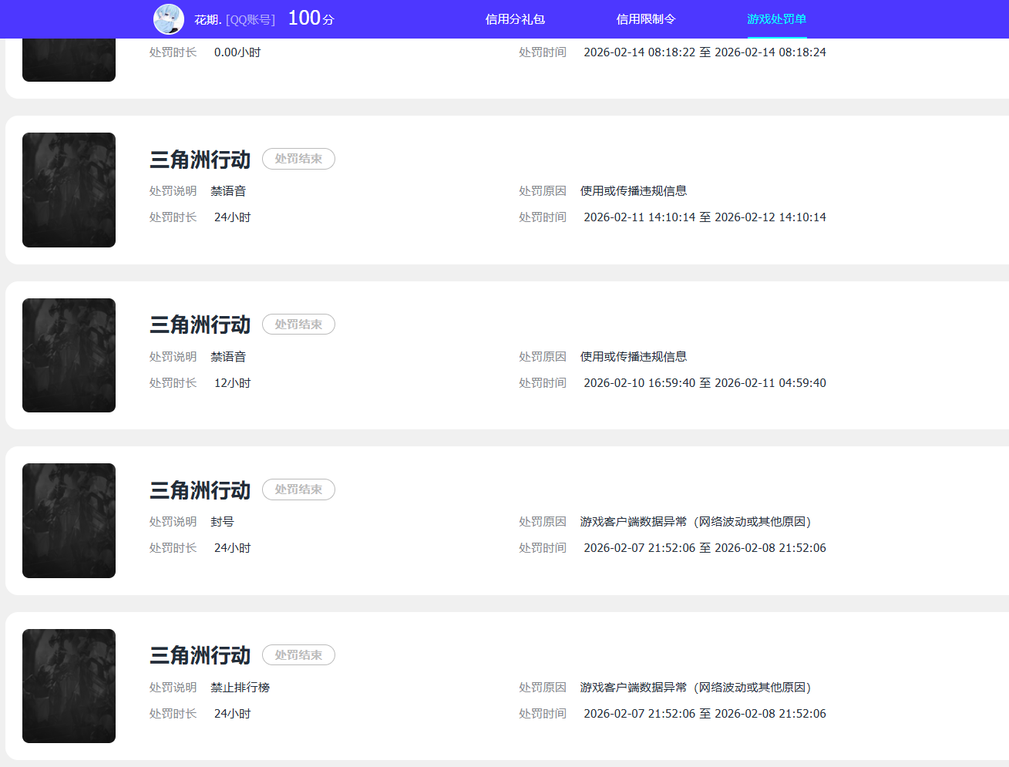Click the user avatar icon
This screenshot has width=1009, height=767.
[x=168, y=19]
